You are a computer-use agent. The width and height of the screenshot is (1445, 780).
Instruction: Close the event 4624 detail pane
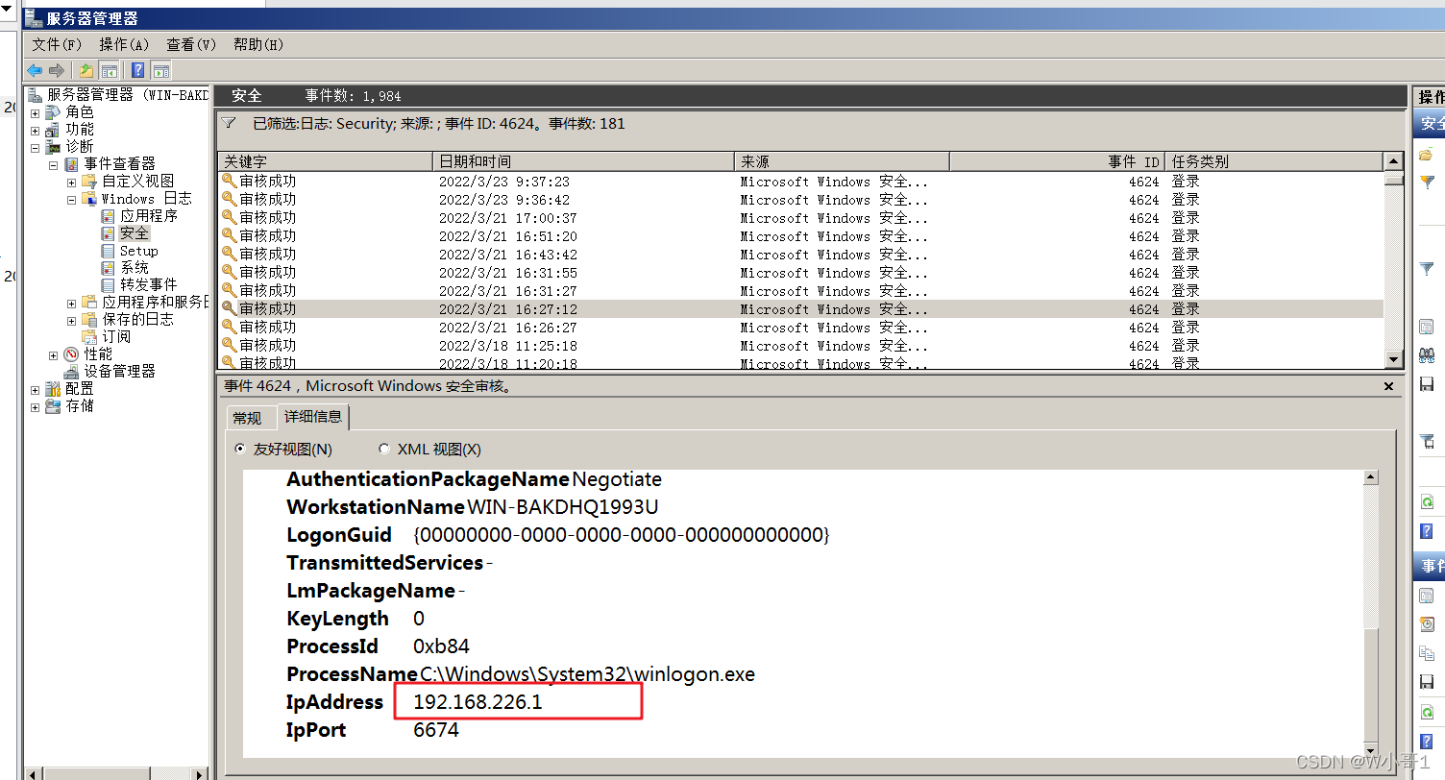tap(1388, 386)
